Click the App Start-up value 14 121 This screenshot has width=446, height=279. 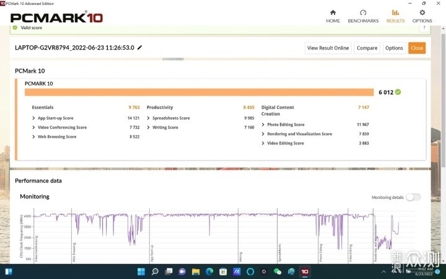pyautogui.click(x=133, y=118)
